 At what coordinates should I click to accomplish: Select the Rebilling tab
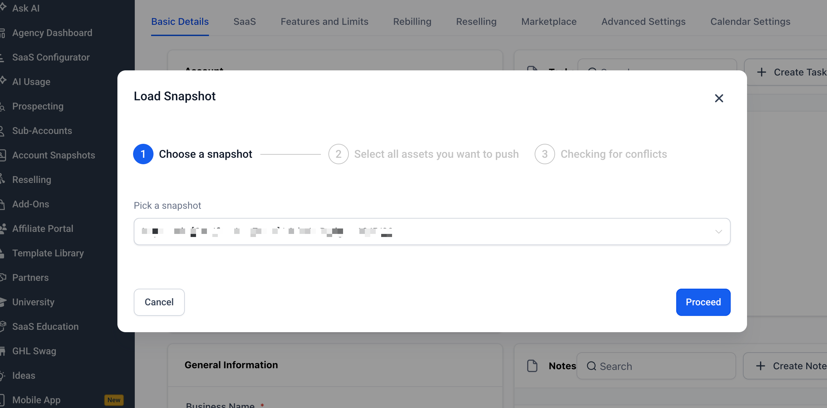(412, 21)
